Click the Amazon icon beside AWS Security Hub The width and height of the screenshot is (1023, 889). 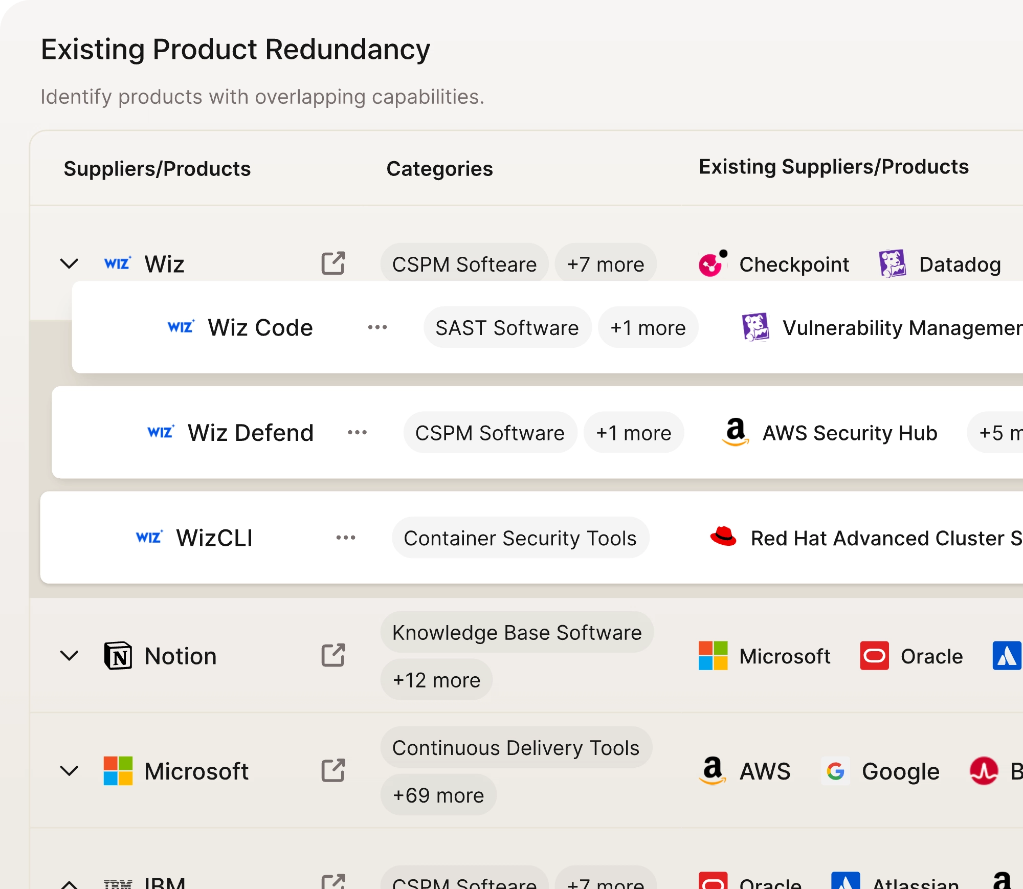click(x=735, y=433)
